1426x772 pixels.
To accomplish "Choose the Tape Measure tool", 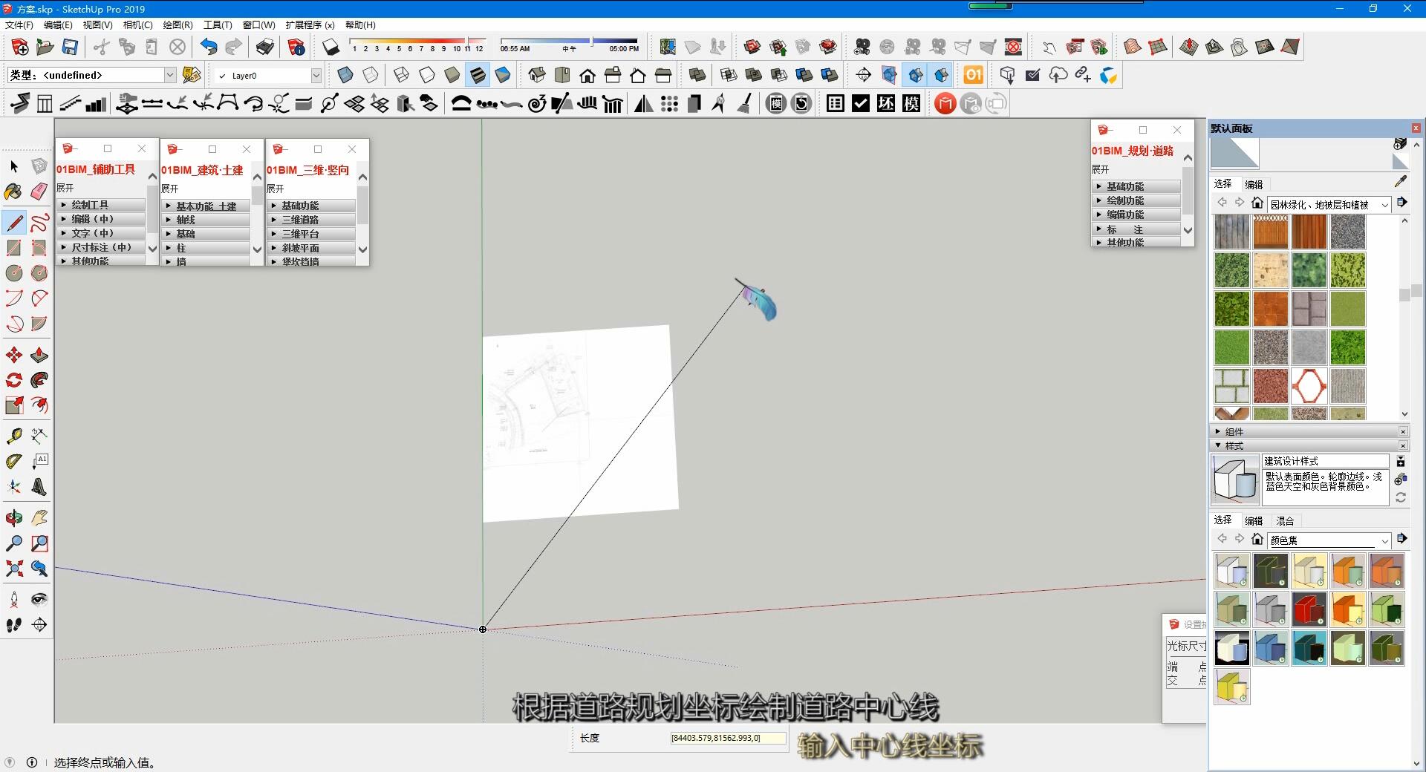I will point(14,436).
